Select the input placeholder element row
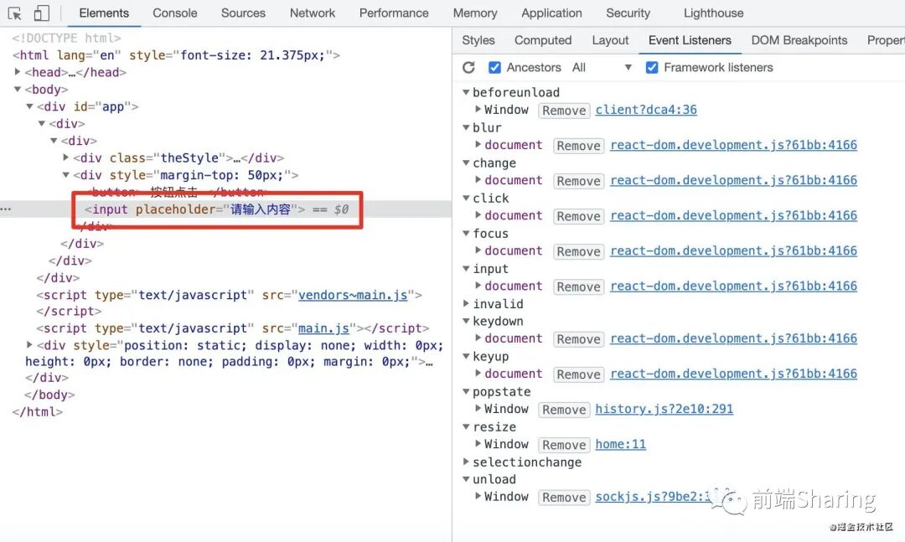Screen dimensions: 905x542 point(225,209)
